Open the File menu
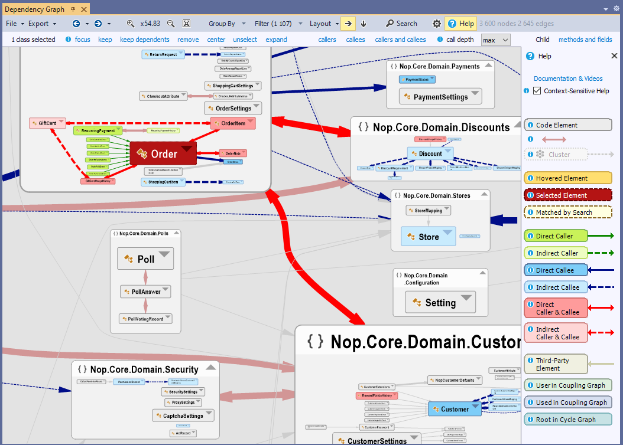Screen dimensions: 623x445 [15, 24]
